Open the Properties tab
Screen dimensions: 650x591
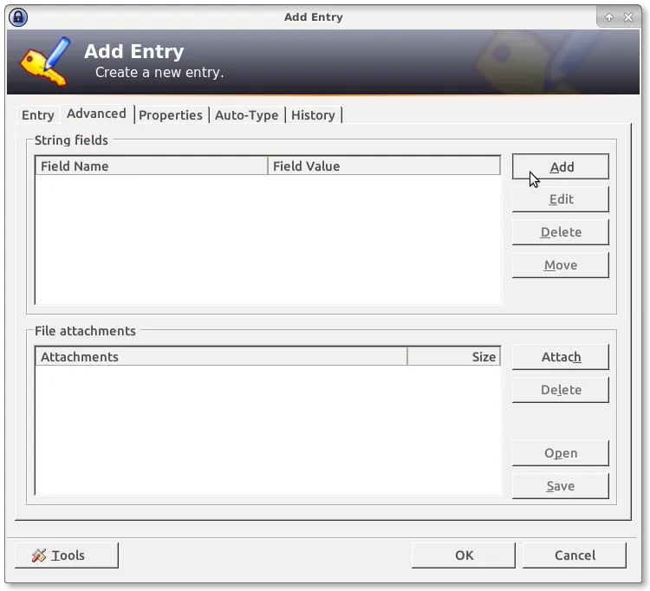(x=171, y=114)
